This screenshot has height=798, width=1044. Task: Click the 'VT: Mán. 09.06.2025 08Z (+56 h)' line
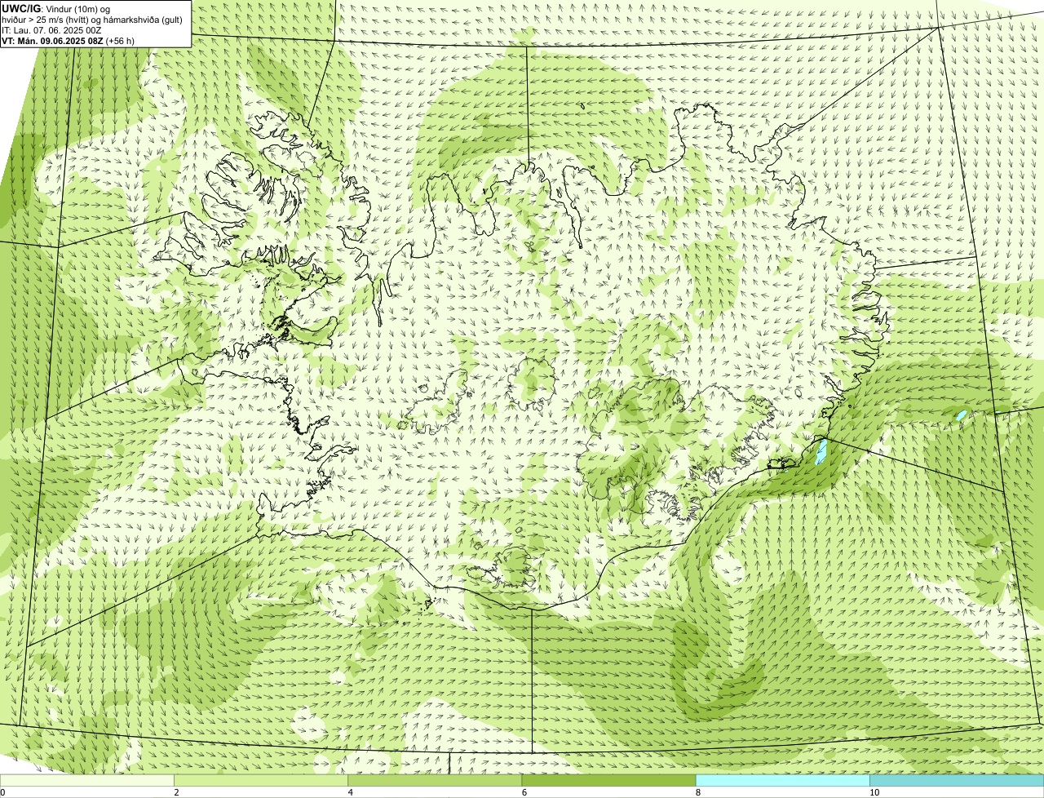click(68, 40)
